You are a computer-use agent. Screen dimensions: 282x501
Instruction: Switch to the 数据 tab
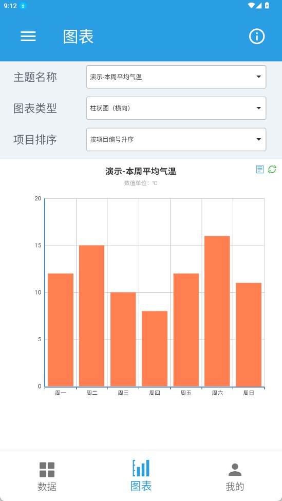47,476
